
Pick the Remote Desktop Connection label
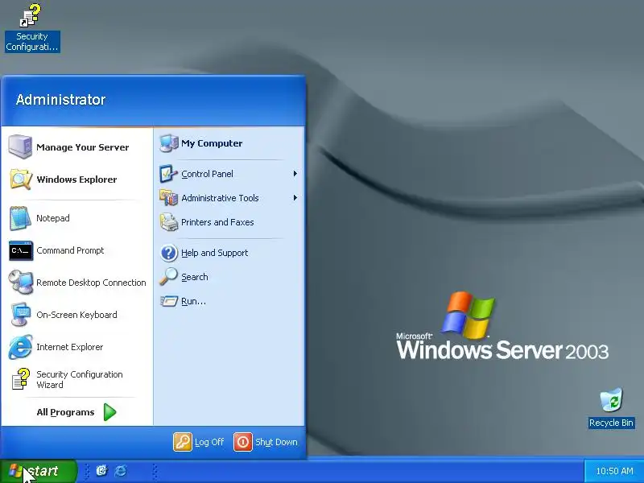coord(91,283)
